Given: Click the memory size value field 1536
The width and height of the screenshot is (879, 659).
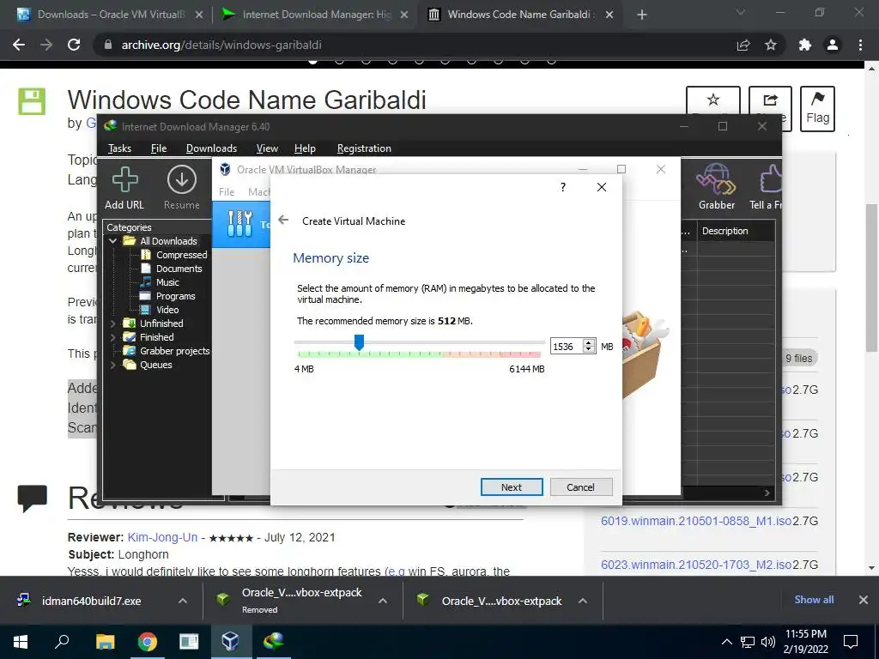Looking at the screenshot, I should [x=567, y=347].
